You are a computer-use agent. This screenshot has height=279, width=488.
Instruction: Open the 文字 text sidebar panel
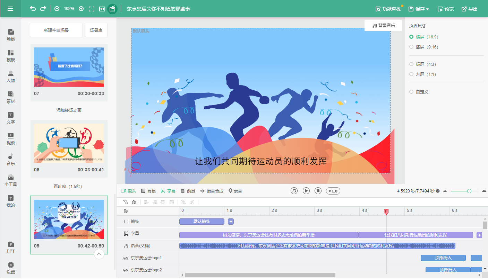[11, 118]
